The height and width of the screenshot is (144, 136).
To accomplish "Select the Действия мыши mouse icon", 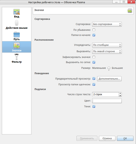I will click(17, 23).
